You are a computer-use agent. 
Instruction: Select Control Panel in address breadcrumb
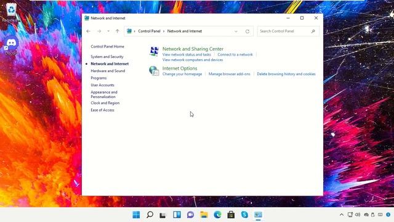pyautogui.click(x=149, y=31)
